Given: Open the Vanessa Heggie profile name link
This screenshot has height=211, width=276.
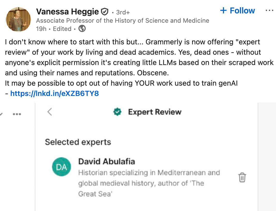Looking at the screenshot, I should click(x=67, y=12).
